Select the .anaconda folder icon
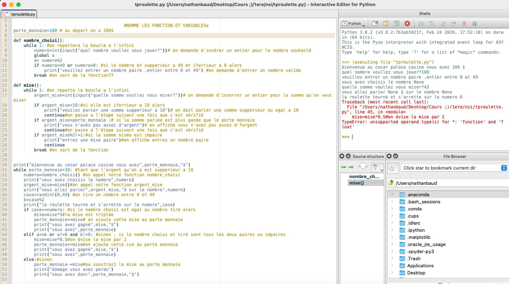509x284 pixels. (x=402, y=194)
